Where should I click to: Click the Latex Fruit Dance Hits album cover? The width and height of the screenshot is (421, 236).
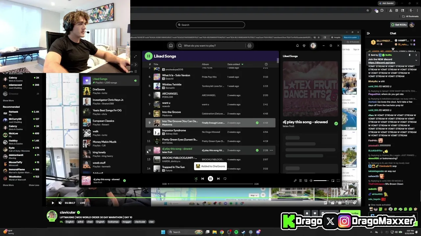[310, 89]
